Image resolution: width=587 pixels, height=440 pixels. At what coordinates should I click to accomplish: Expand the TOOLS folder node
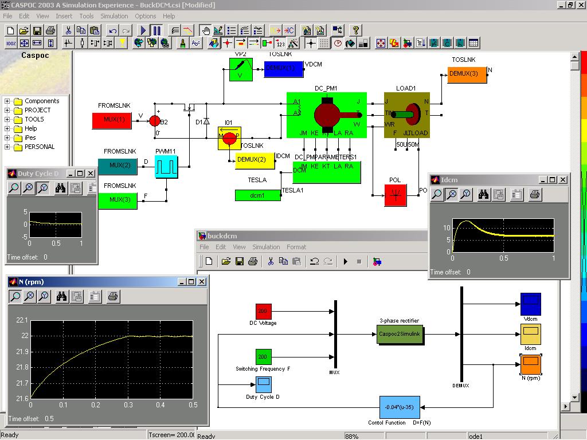click(7, 120)
